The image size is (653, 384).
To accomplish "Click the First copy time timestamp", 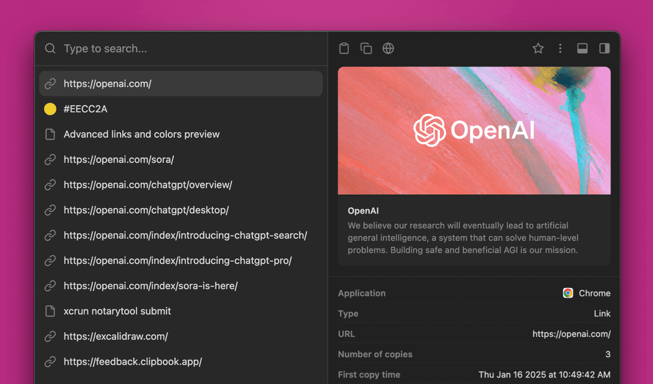I will coord(544,375).
